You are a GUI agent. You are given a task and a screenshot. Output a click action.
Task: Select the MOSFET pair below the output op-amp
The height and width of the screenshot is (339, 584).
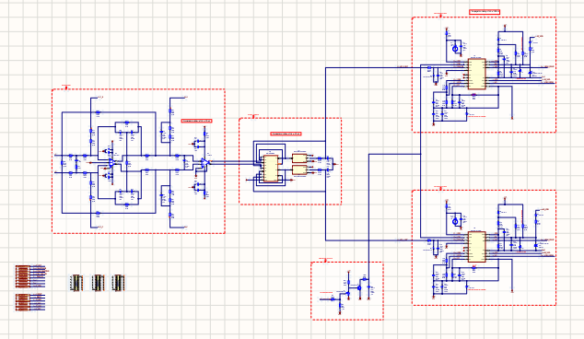tap(199, 187)
